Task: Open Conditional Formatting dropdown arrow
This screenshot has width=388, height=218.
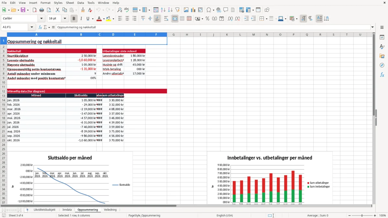Action: 296,19
